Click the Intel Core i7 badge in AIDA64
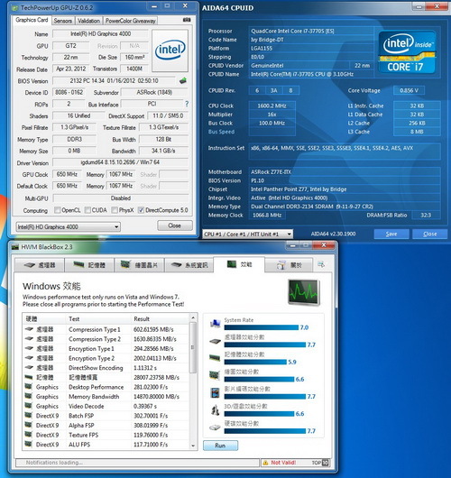Image resolution: width=451 pixels, height=478 pixels. [407, 52]
